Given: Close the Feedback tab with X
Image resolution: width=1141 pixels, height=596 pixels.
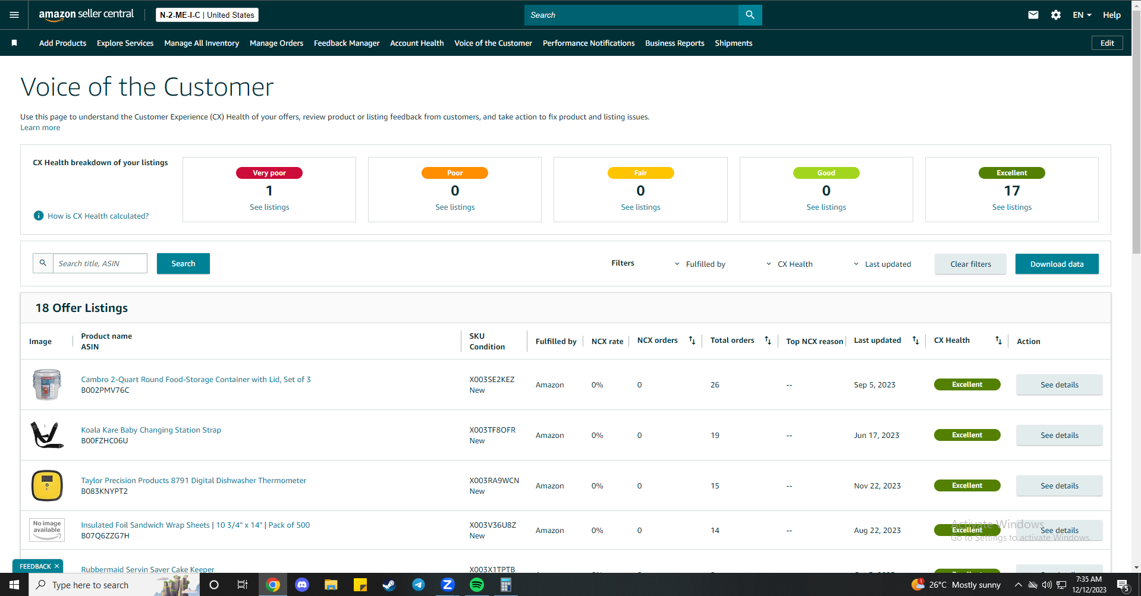Looking at the screenshot, I should pos(57,566).
